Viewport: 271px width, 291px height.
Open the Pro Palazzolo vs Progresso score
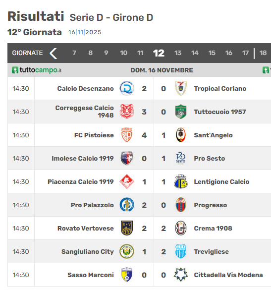(154, 205)
